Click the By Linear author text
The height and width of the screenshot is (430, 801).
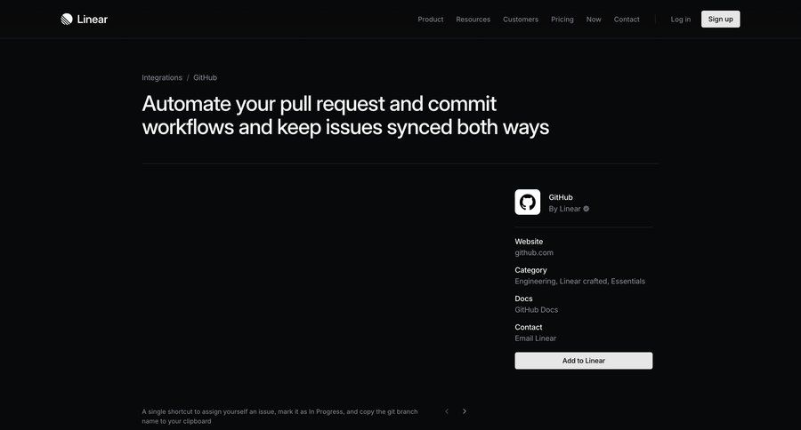click(564, 209)
